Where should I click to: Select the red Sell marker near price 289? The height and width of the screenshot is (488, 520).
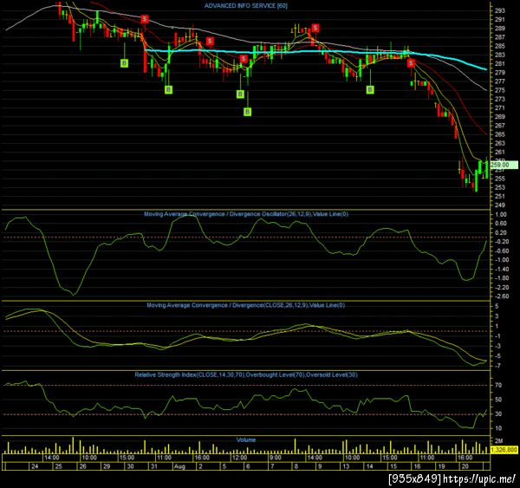click(315, 28)
